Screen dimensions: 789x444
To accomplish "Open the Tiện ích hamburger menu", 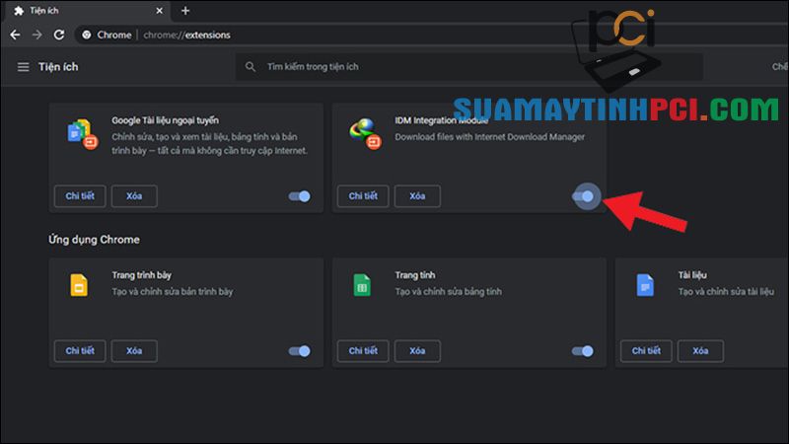I will point(23,67).
